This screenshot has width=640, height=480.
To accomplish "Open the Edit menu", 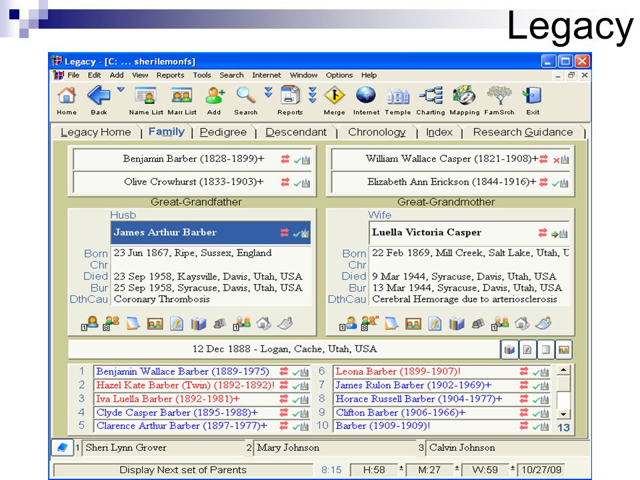I will [94, 75].
